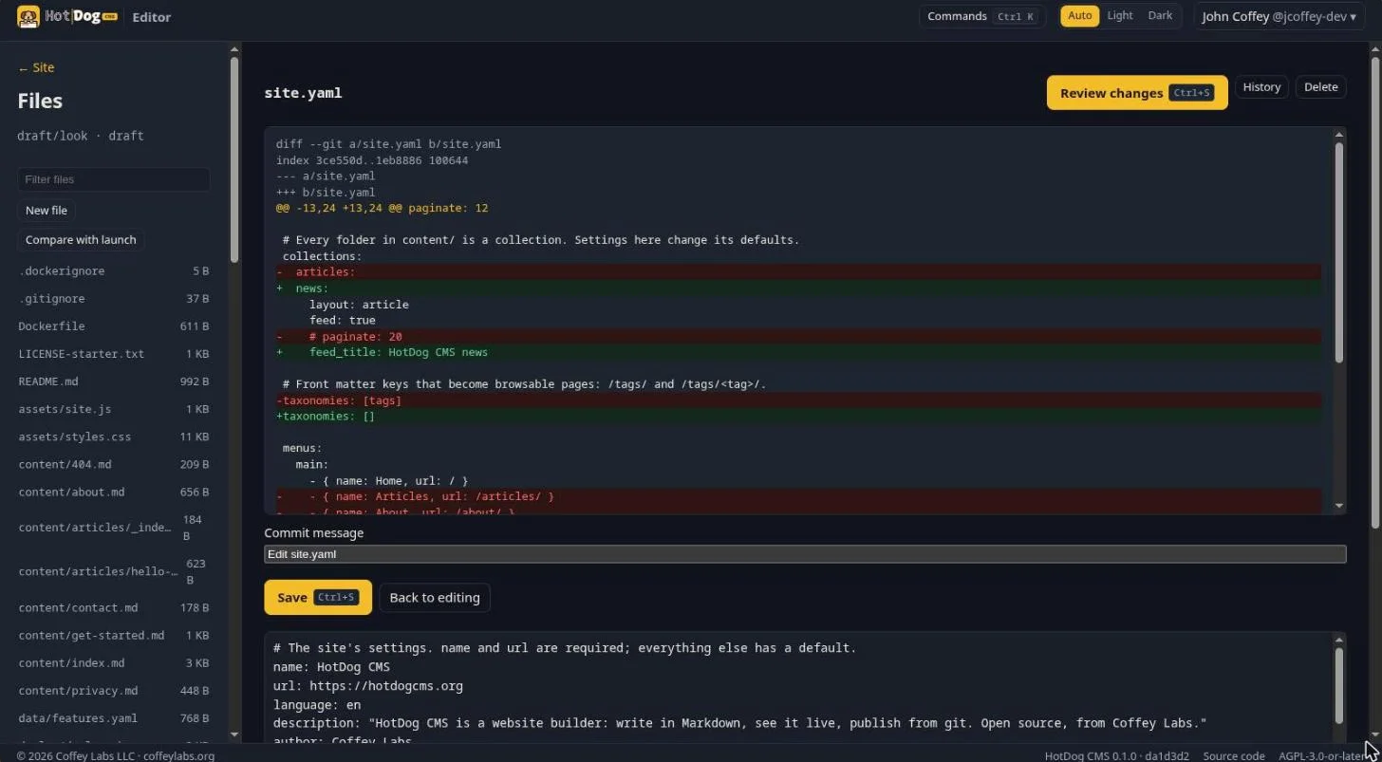Click Back to editing button
This screenshot has width=1382, height=762.
[x=435, y=598]
